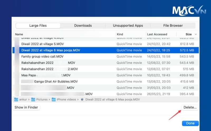Click the 543.5 MB size cell
211x131 pixels.
[x=187, y=56]
